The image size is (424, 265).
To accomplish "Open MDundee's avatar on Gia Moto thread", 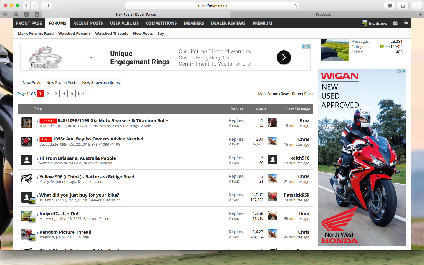I will click(x=27, y=123).
